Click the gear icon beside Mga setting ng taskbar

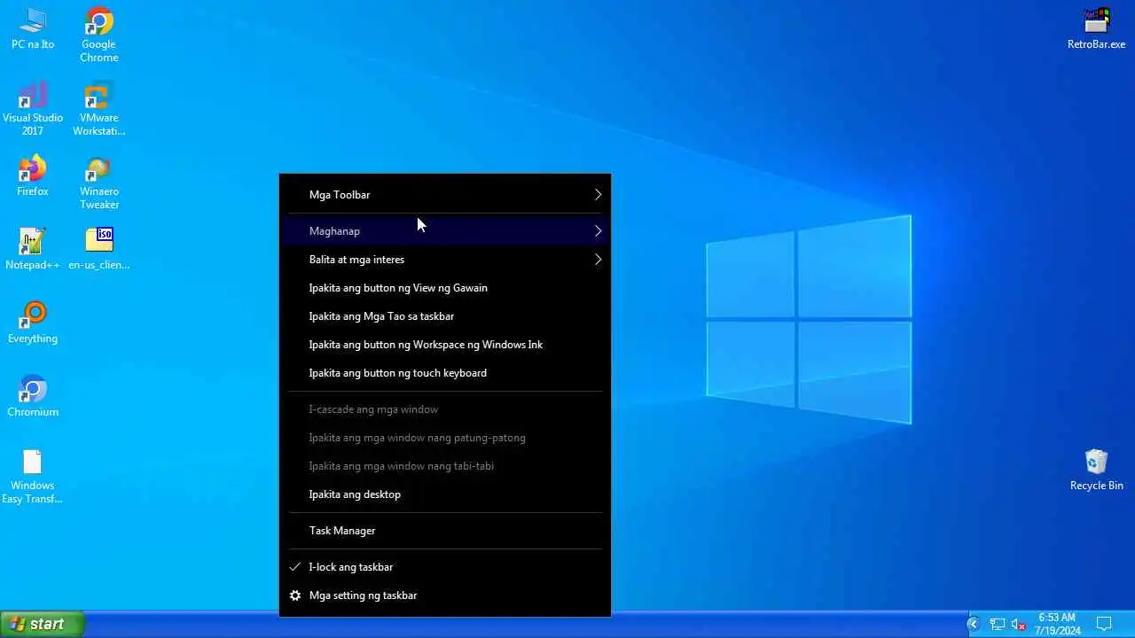(295, 595)
